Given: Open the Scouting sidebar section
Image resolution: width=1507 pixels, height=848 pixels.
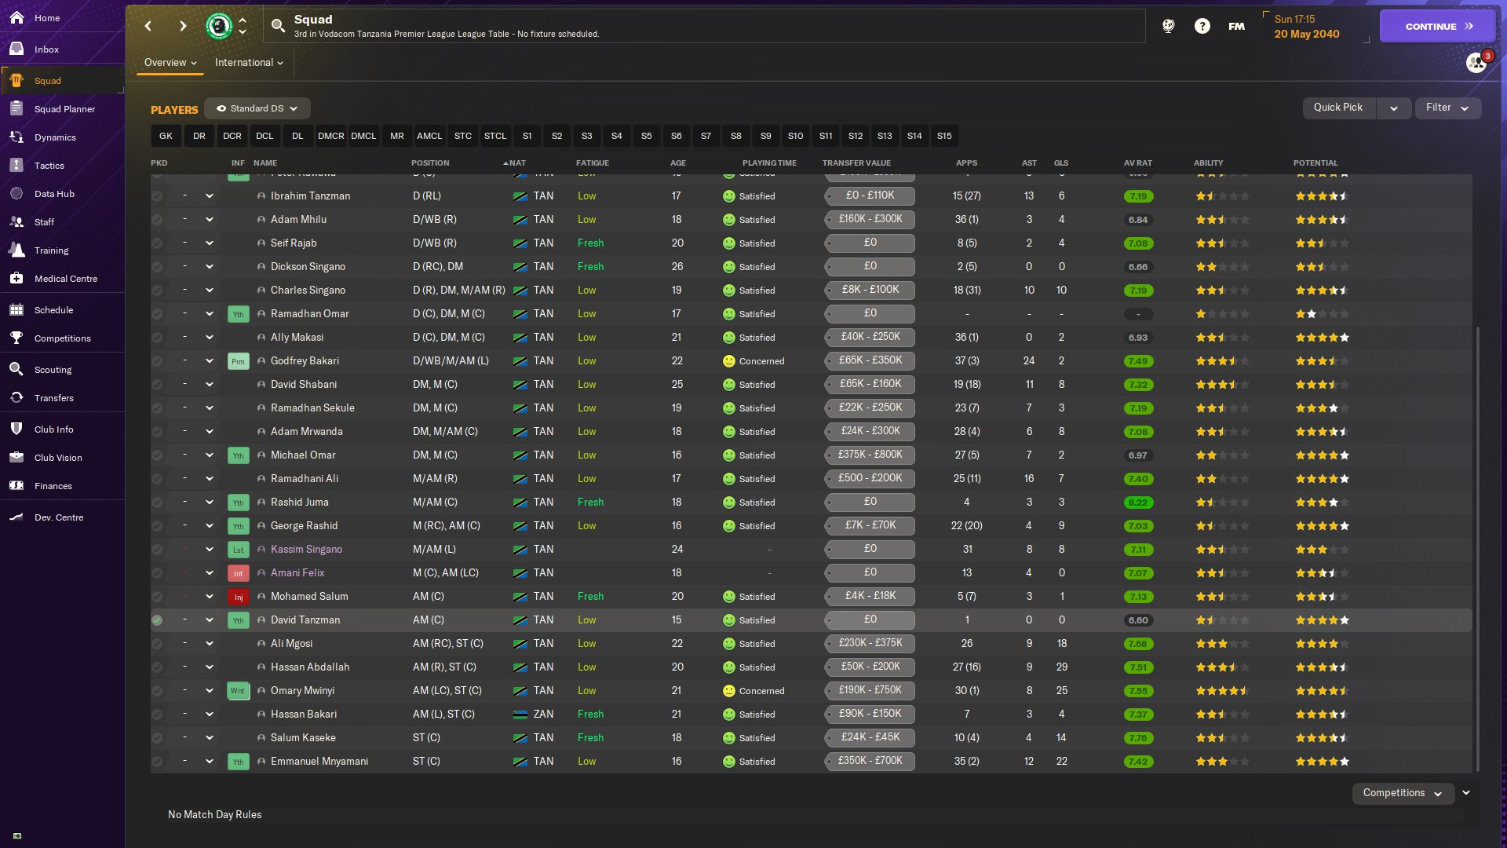Looking at the screenshot, I should coord(53,370).
